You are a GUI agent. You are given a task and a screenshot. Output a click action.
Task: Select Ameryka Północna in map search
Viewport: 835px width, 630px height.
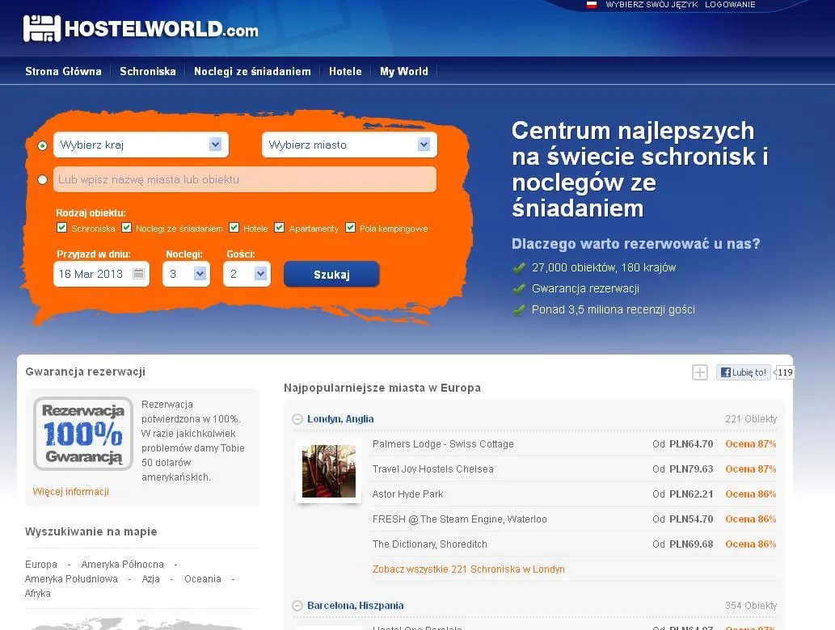coord(123,564)
